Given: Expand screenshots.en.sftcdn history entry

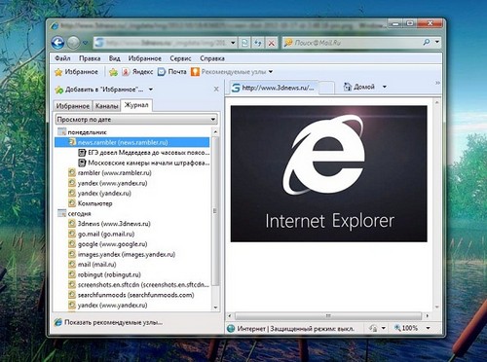Looking at the screenshot, I should click(139, 285).
